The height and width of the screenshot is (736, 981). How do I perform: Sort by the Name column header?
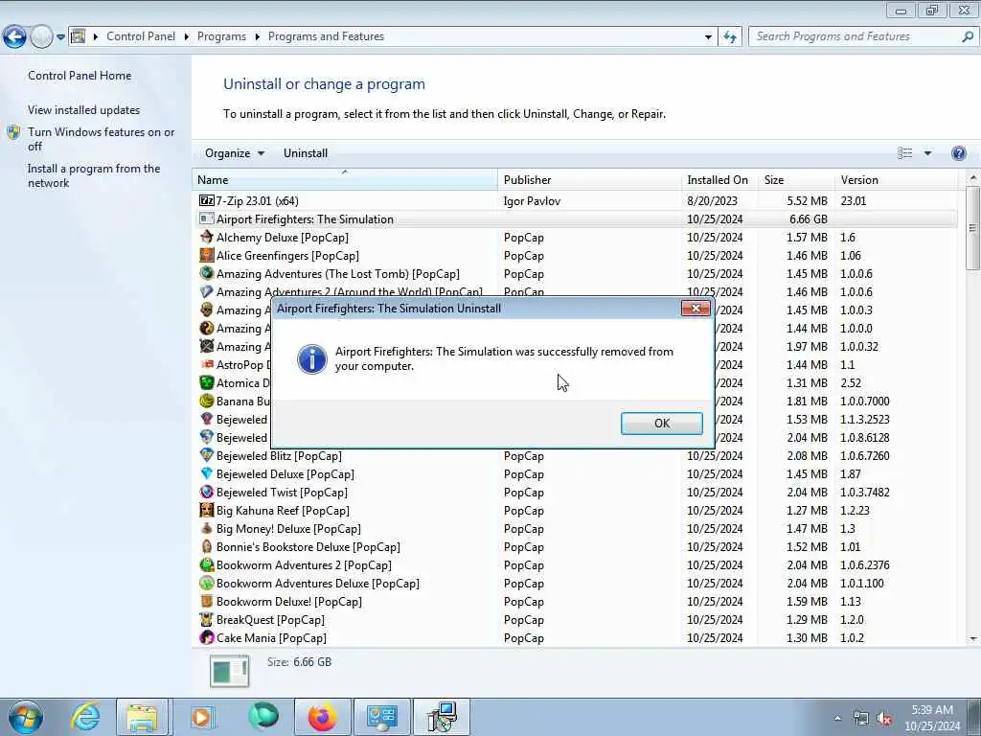pyautogui.click(x=345, y=179)
